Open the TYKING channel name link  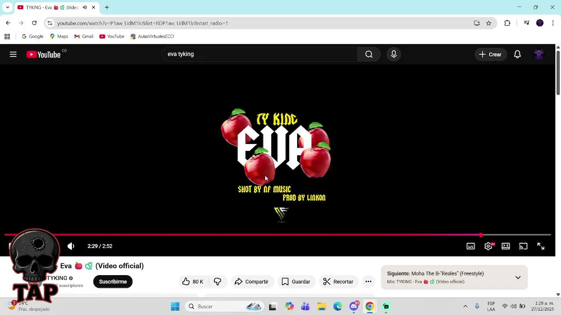[x=57, y=278]
